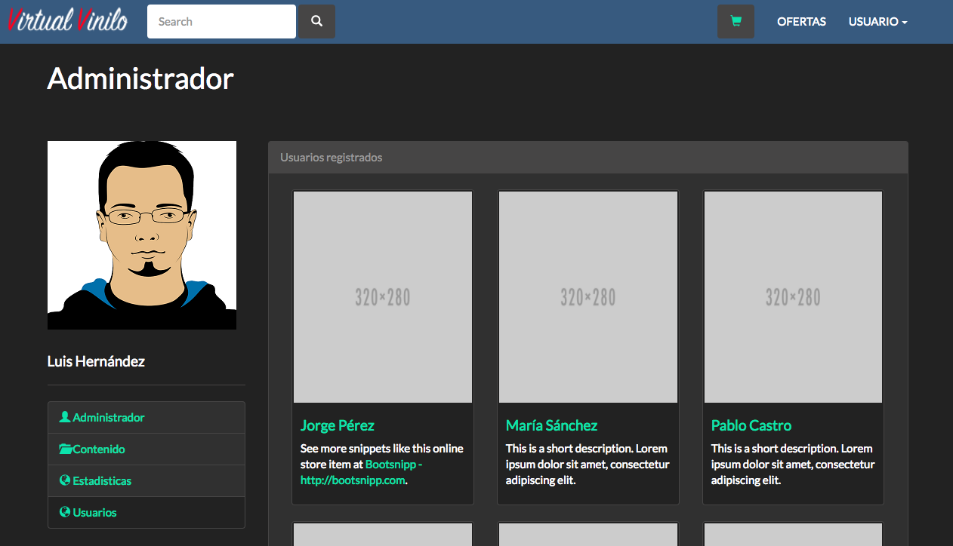Image resolution: width=953 pixels, height=546 pixels.
Task: Click the globe icon beside Usuarios
Action: click(x=65, y=512)
